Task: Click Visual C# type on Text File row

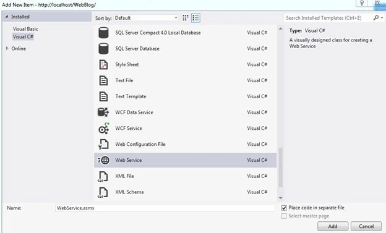Action: point(257,80)
